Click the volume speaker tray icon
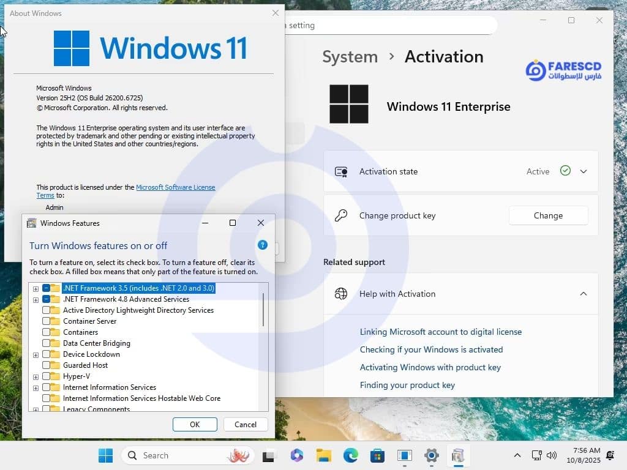Viewport: 627px width, 470px height. 552,455
